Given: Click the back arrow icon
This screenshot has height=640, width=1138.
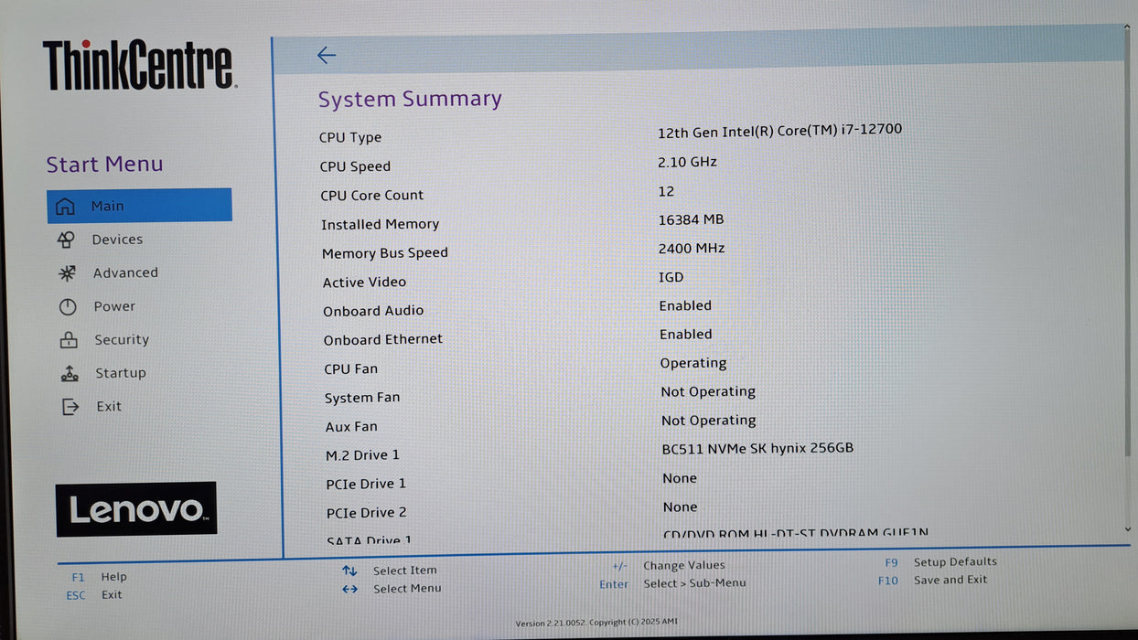Looking at the screenshot, I should [327, 55].
